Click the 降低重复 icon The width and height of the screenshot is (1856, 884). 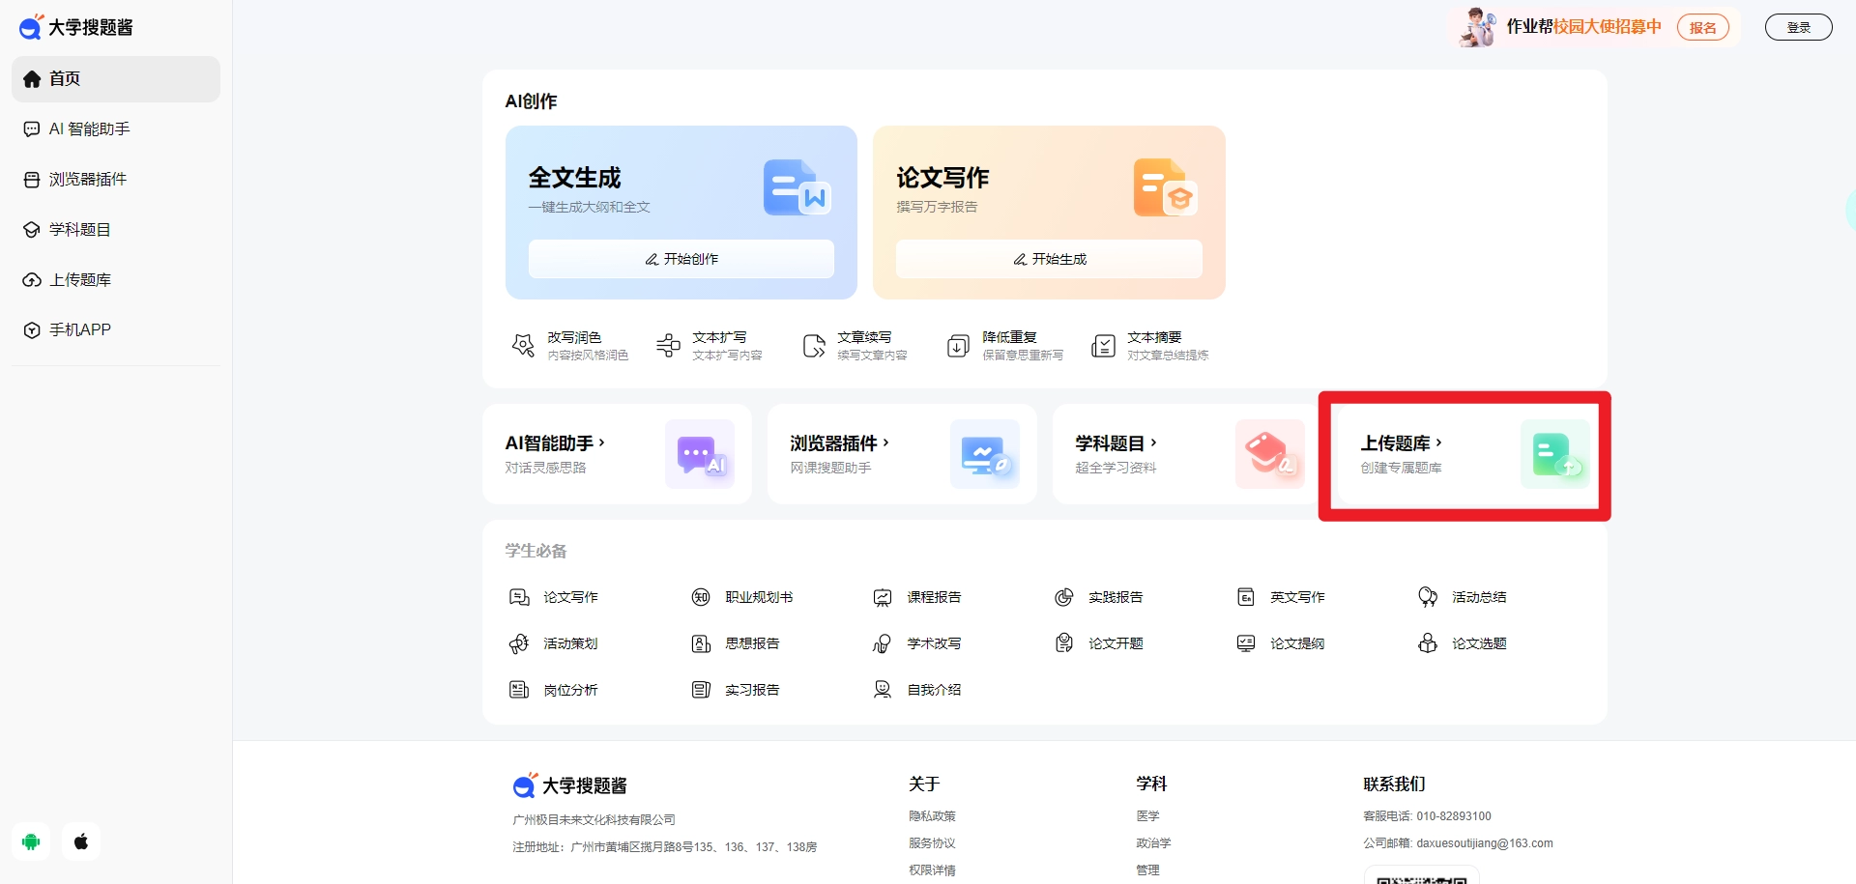click(958, 345)
